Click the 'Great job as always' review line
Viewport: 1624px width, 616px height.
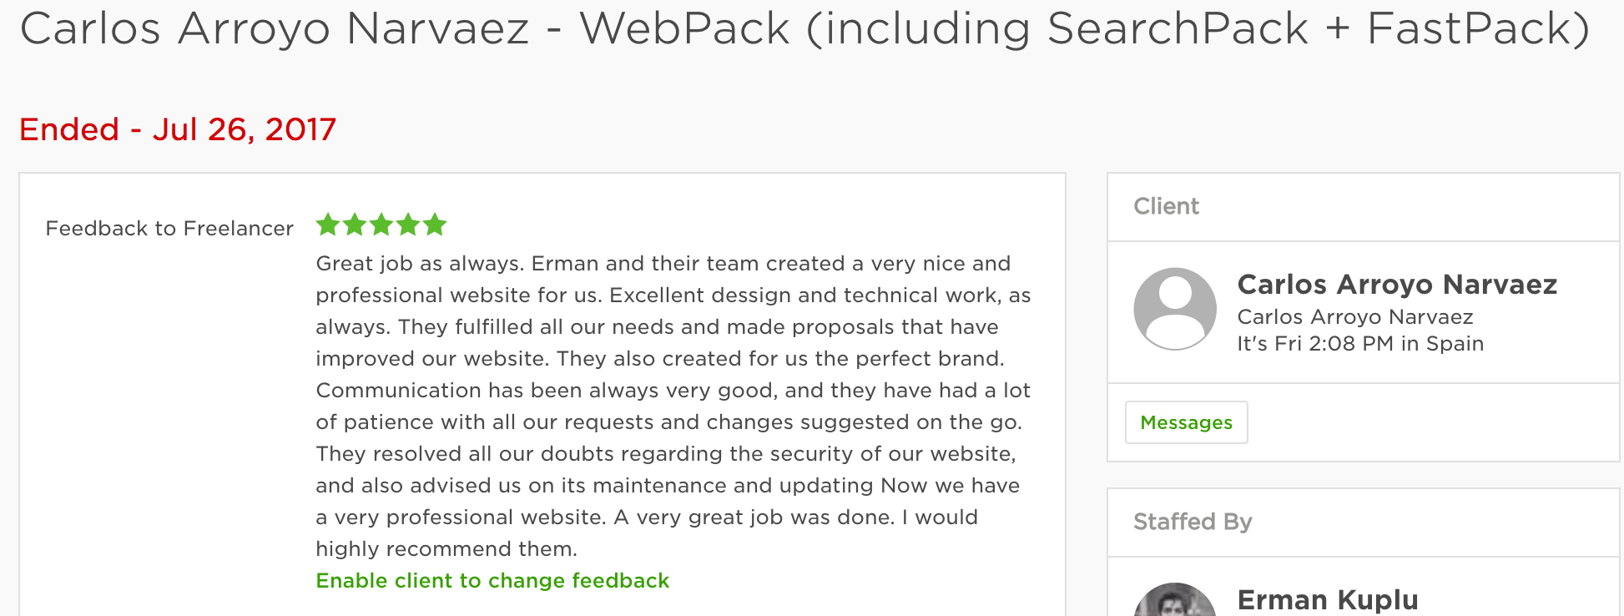663,264
